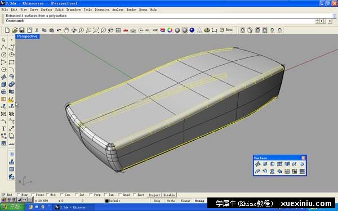Enable the Mid osnap checkbox
This screenshot has width=338, height=211.
click(x=48, y=195)
